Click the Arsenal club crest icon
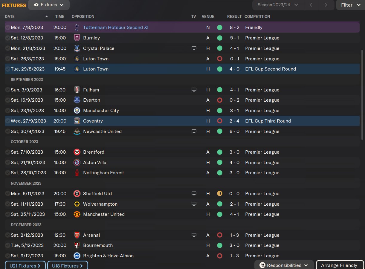The height and width of the screenshot is (269, 365). [x=77, y=235]
